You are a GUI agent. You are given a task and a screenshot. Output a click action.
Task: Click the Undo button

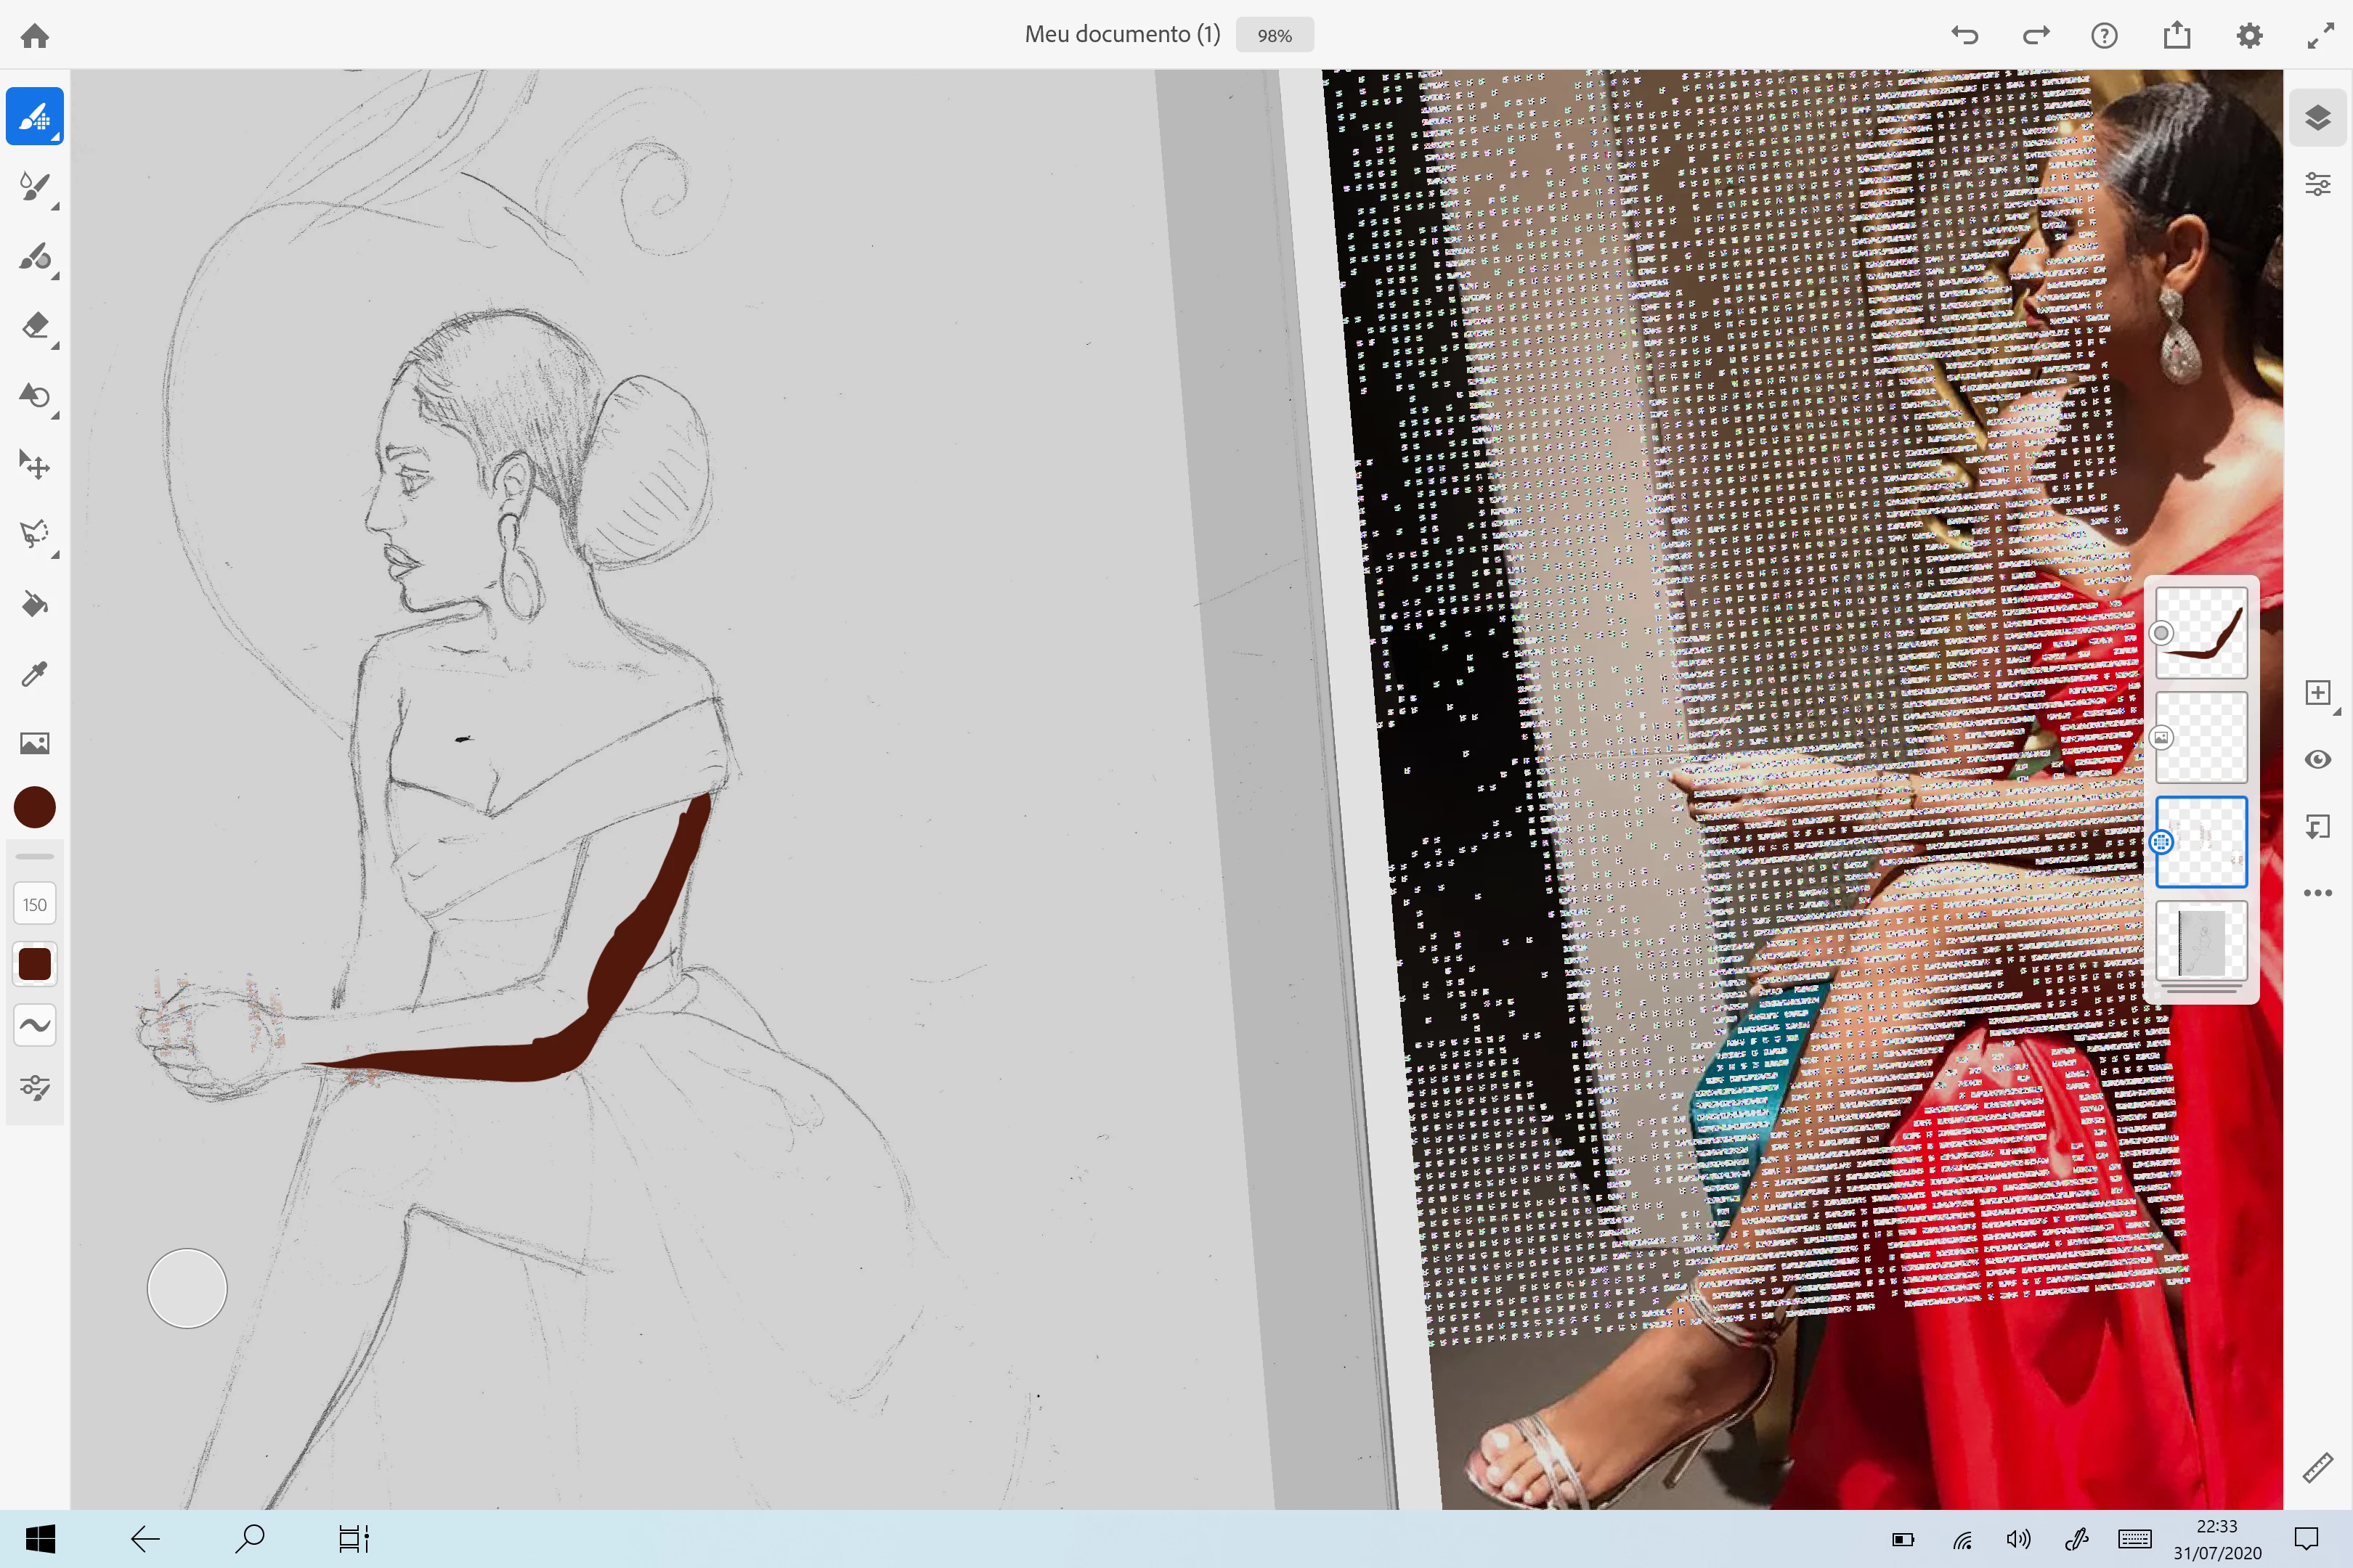click(x=1964, y=36)
